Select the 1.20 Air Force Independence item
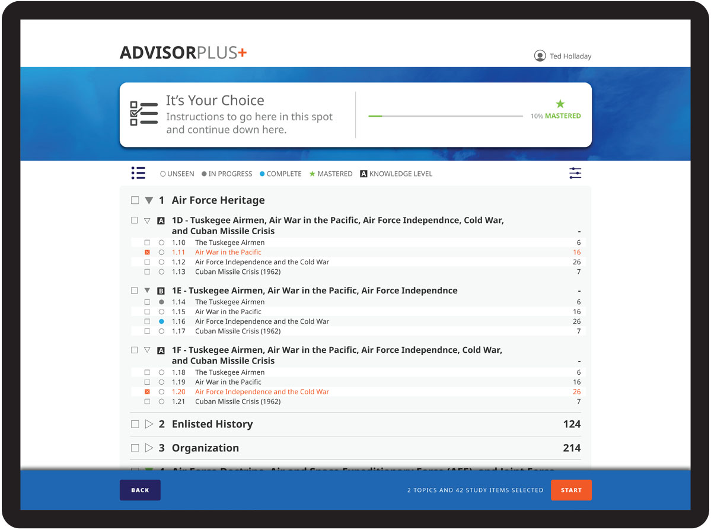 [x=262, y=392]
